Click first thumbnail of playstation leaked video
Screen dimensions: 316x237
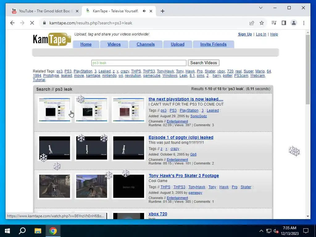[x=55, y=110]
